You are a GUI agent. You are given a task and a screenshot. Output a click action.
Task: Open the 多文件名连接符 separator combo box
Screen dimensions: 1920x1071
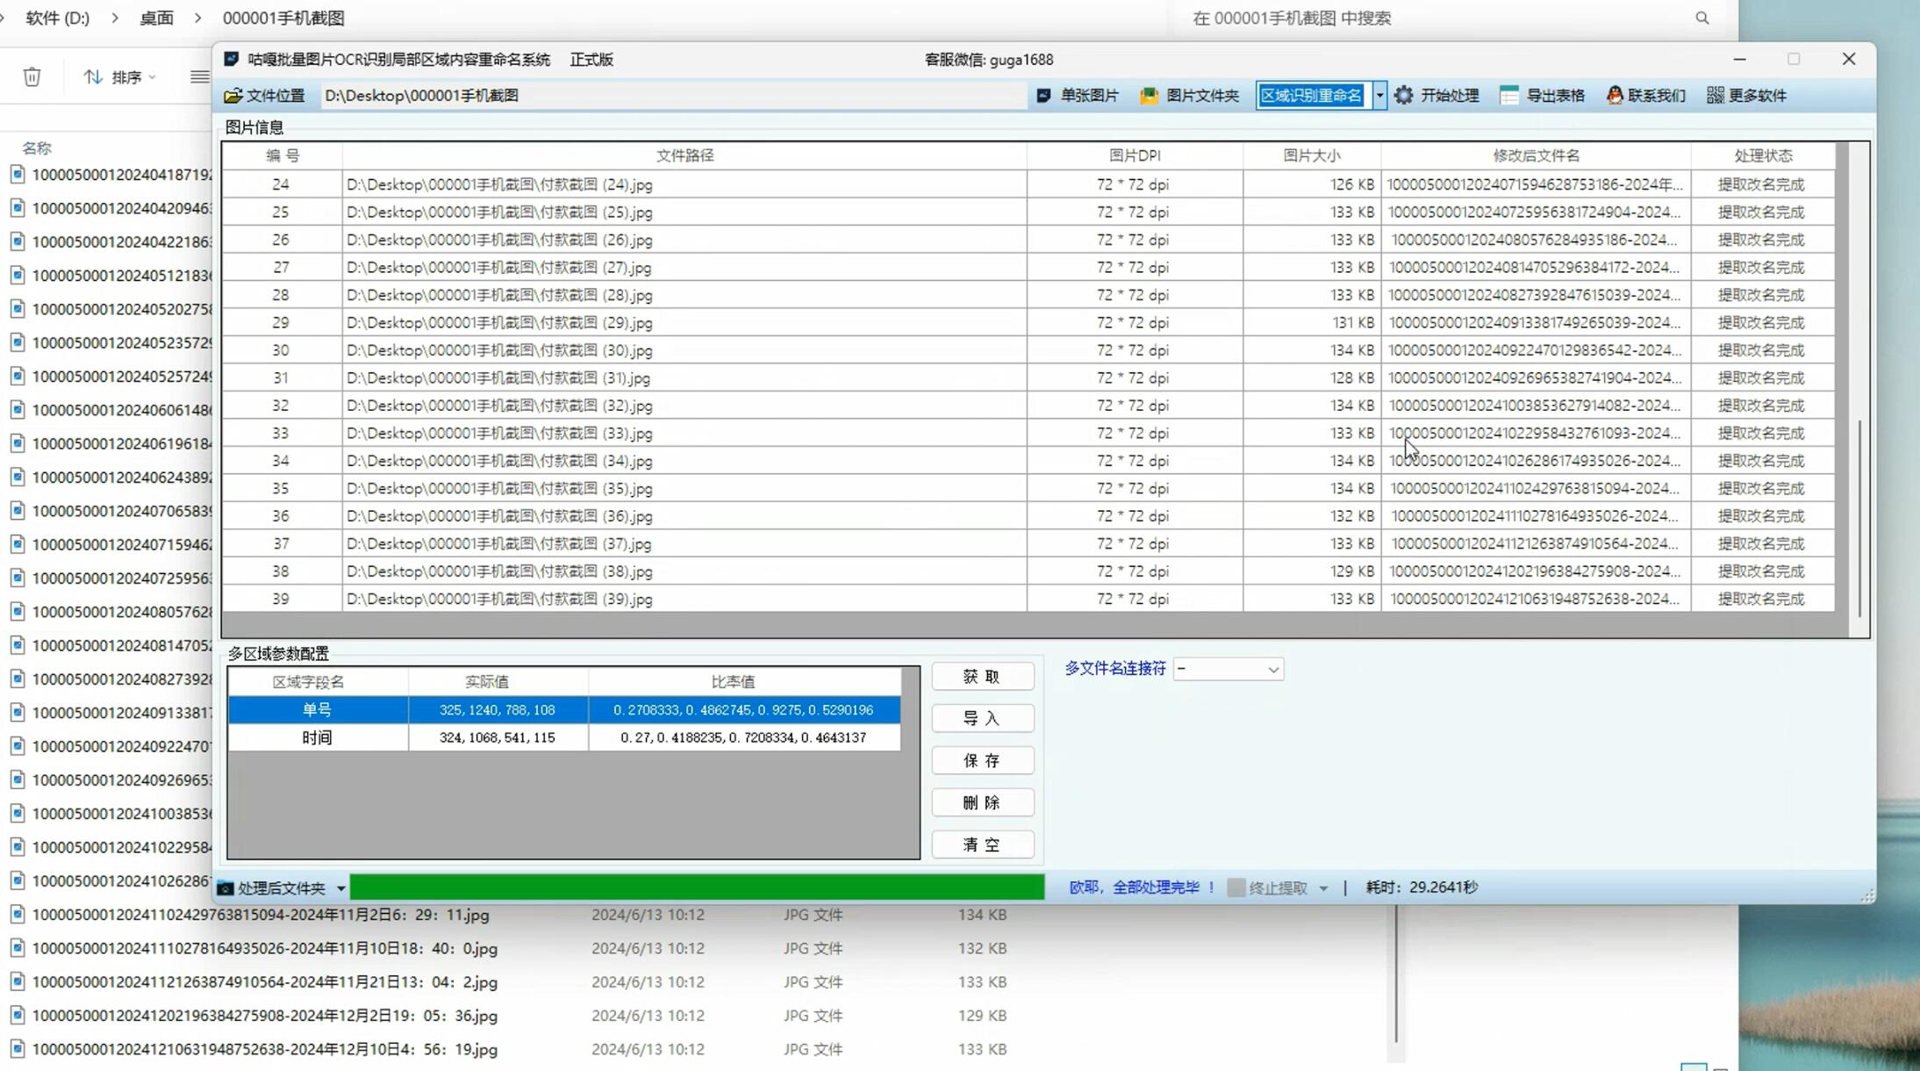(x=1228, y=670)
